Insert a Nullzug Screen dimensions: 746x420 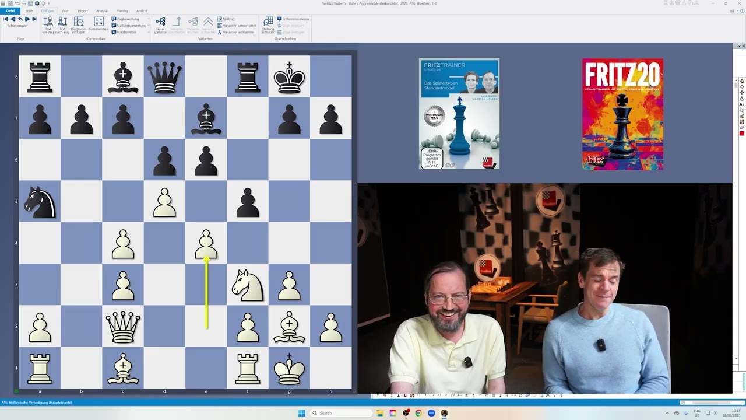226,19
